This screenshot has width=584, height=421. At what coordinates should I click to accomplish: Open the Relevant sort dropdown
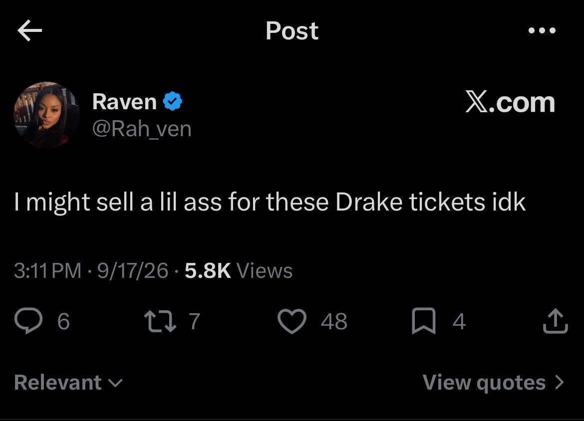[x=68, y=382]
